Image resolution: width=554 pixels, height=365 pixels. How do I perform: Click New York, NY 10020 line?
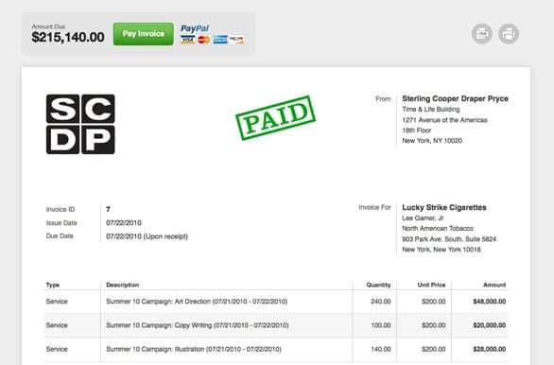click(432, 141)
